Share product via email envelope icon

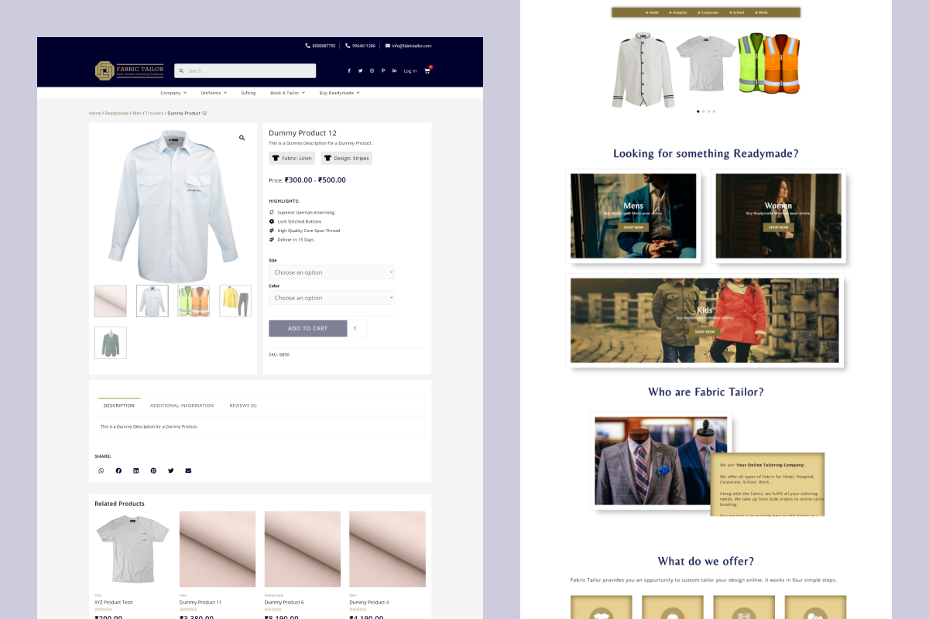point(188,470)
